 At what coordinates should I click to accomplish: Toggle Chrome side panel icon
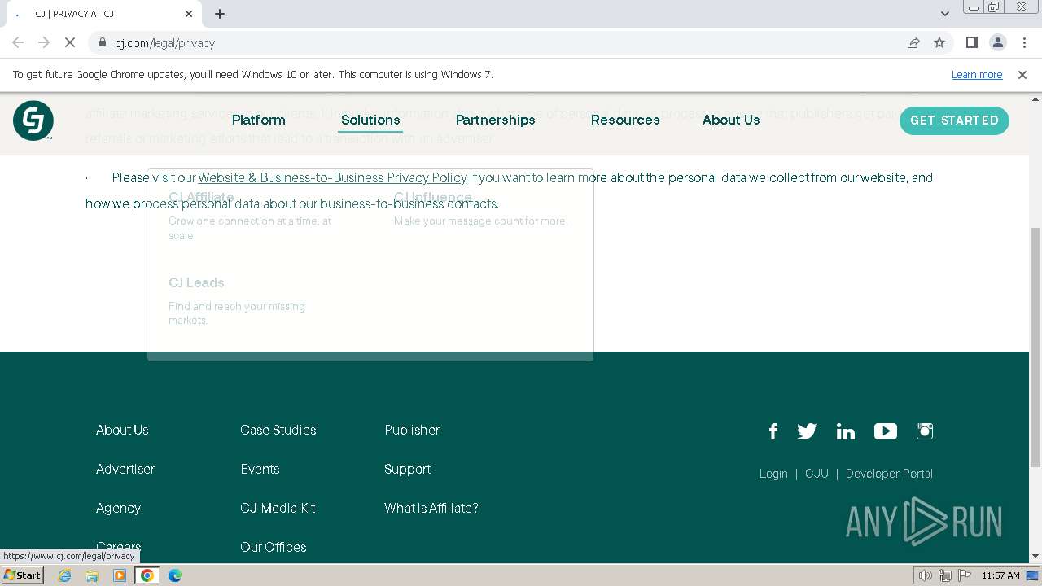(x=971, y=42)
